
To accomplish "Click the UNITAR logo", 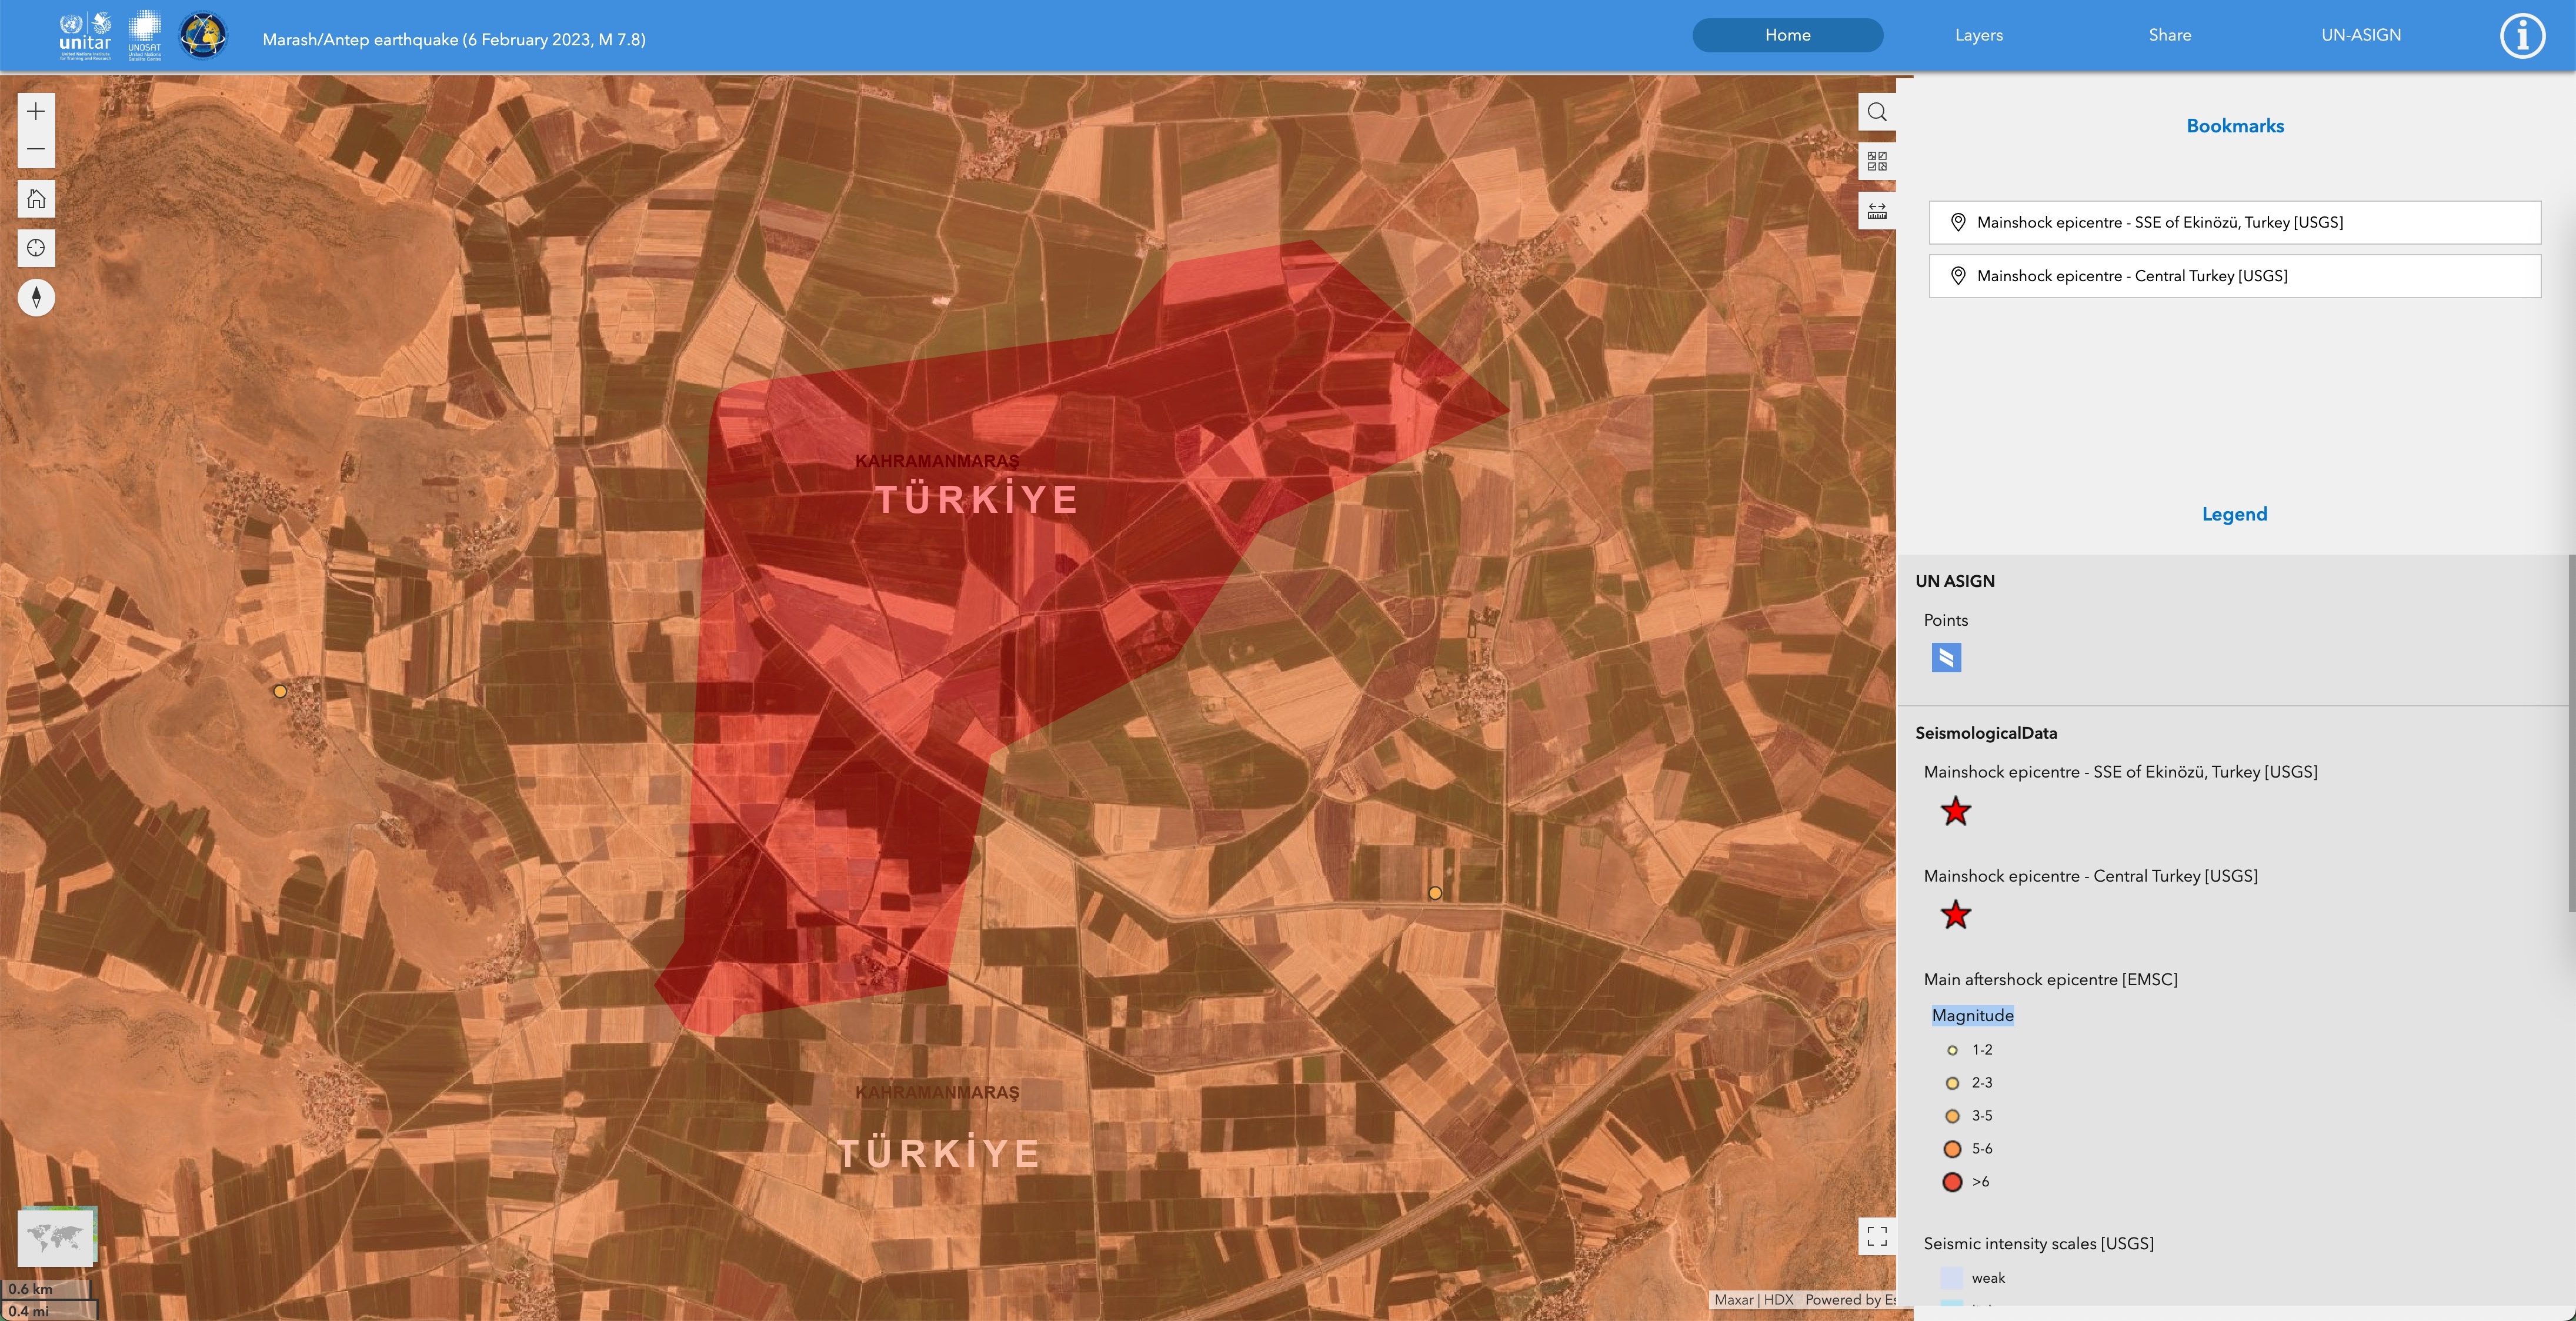I will click(85, 36).
